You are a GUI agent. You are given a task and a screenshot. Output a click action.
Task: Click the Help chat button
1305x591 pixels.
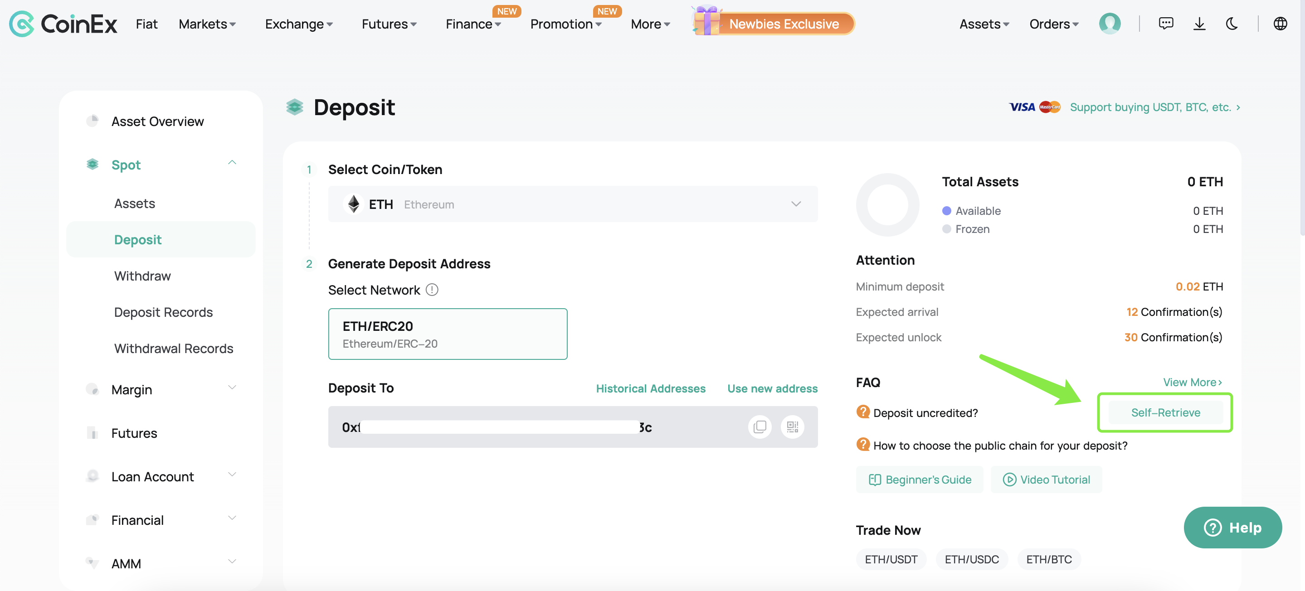pos(1232,528)
